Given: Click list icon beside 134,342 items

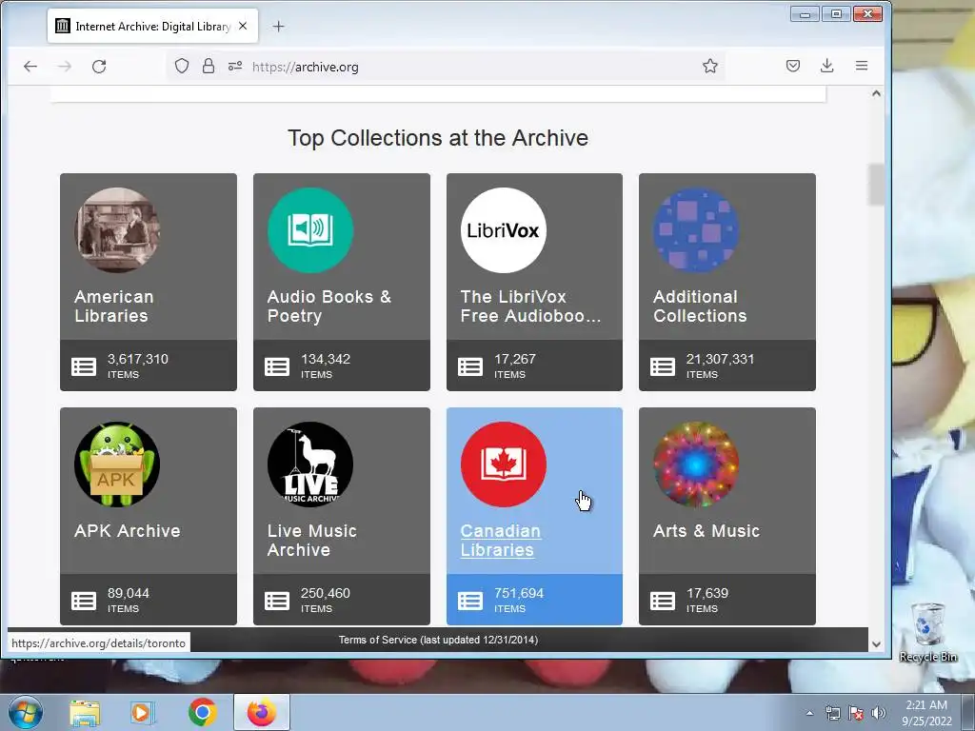Looking at the screenshot, I should click(x=277, y=366).
